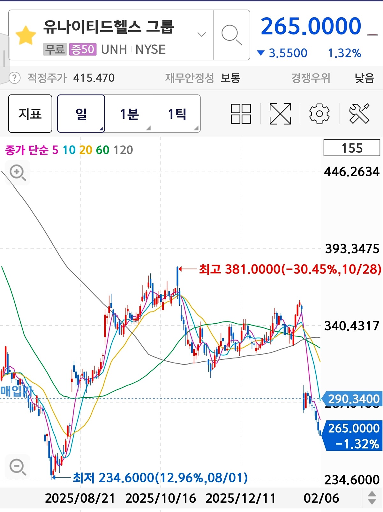The width and height of the screenshot is (383, 512).
Task: Open the chart drawing tools icon
Action: coord(359,114)
